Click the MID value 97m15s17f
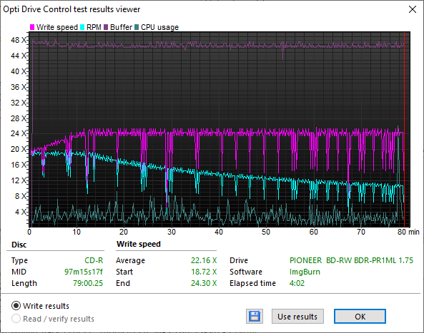The height and width of the screenshot is (333, 424). point(83,272)
